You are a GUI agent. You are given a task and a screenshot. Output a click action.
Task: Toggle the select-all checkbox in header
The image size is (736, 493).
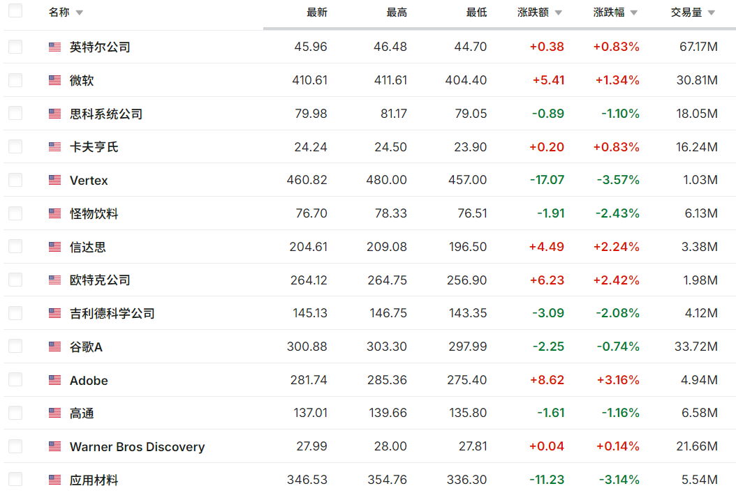tap(15, 11)
